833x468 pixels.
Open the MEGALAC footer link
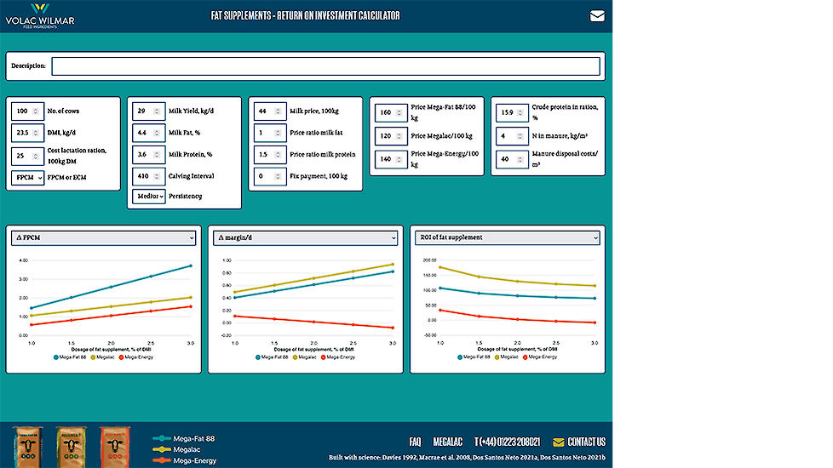pos(447,442)
